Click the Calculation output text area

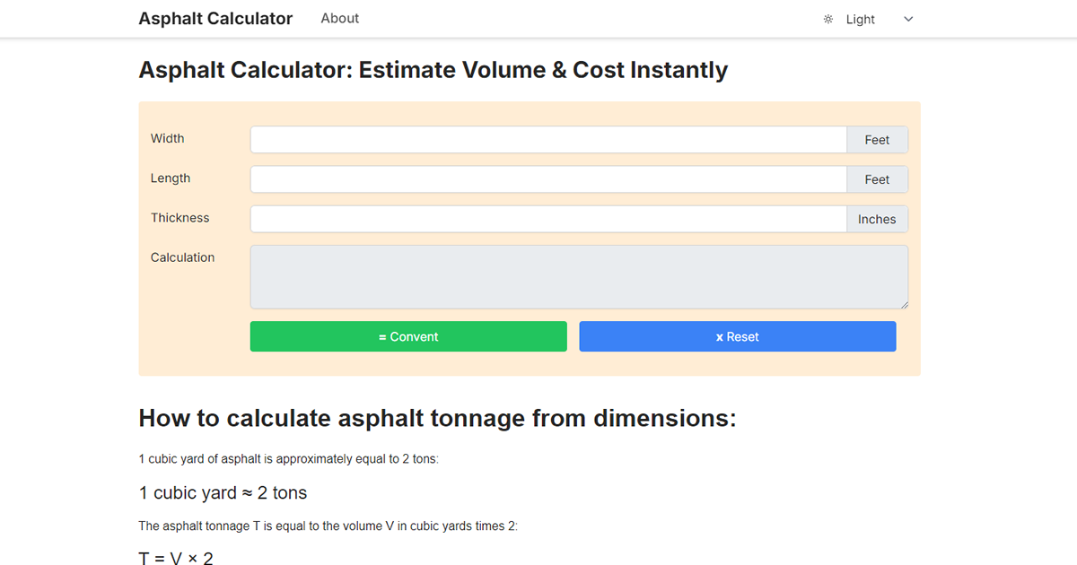pos(579,277)
